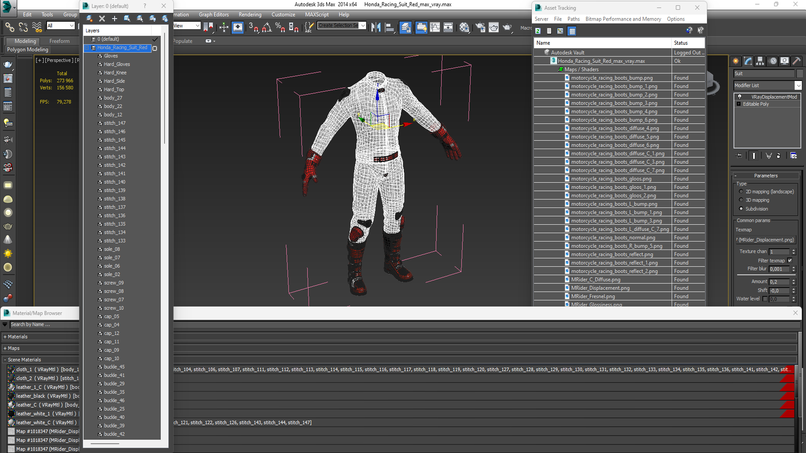Open Paths menu in Asset Tracking
This screenshot has width=806, height=453.
(x=573, y=19)
